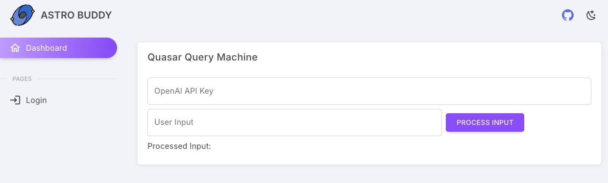
Task: Select the Dashboard sidebar item
Action: (x=58, y=48)
